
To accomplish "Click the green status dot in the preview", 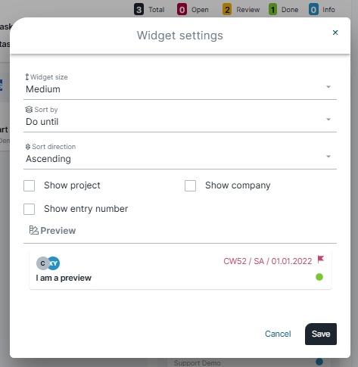I will (x=319, y=277).
